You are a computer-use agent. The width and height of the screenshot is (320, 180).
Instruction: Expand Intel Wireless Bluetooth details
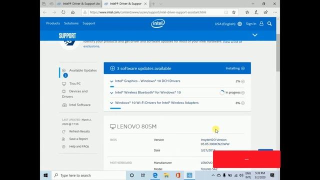coord(111,92)
